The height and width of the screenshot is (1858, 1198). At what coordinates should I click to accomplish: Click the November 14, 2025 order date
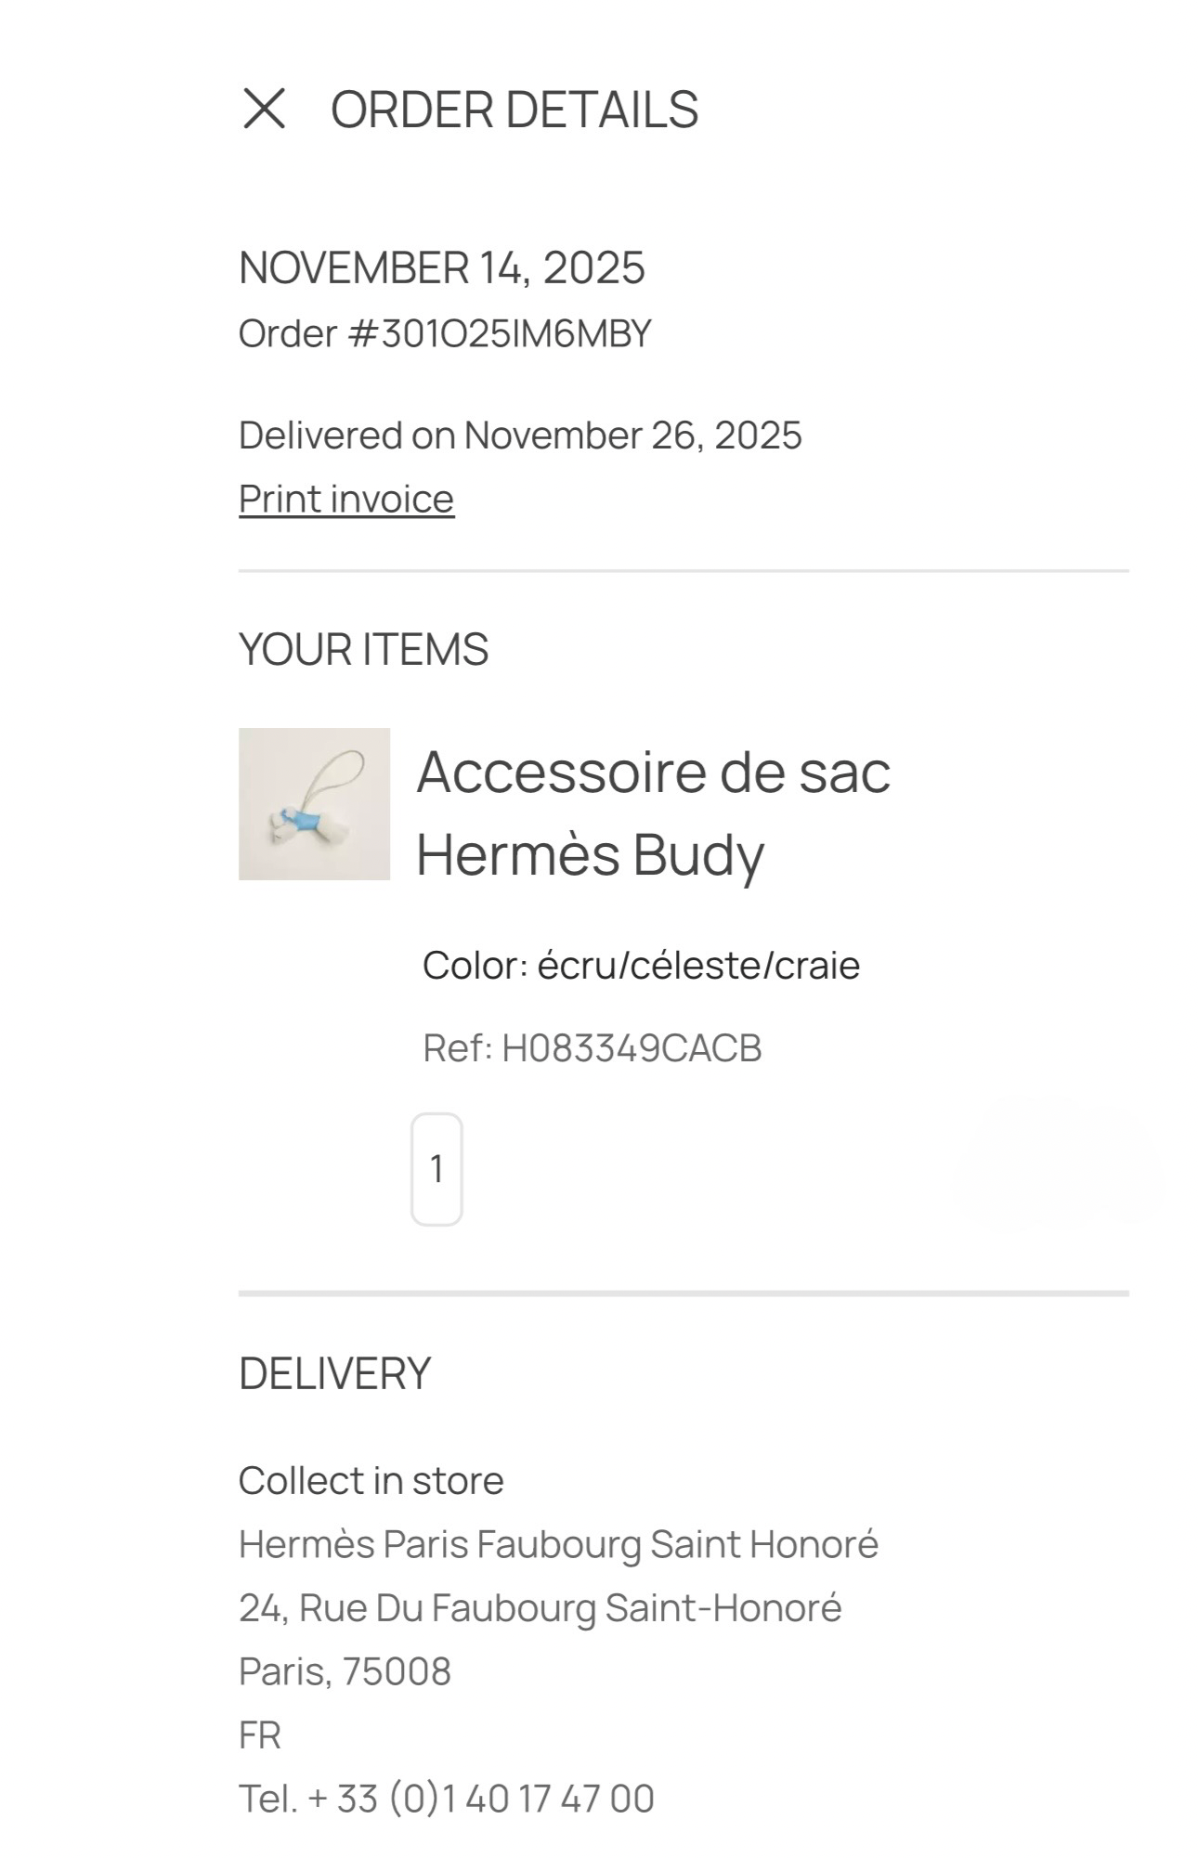coord(441,267)
